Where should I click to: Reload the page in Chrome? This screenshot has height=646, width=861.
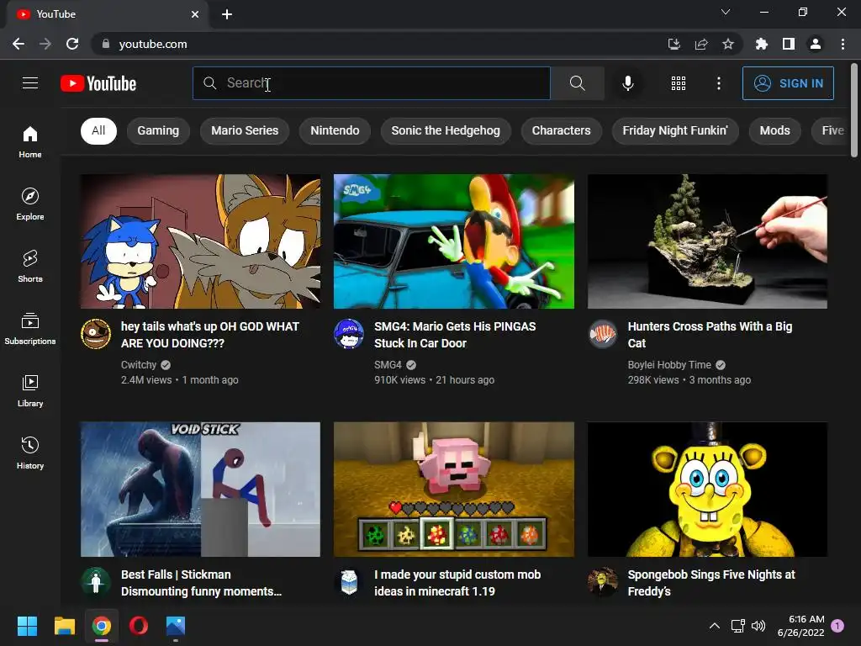coord(72,44)
